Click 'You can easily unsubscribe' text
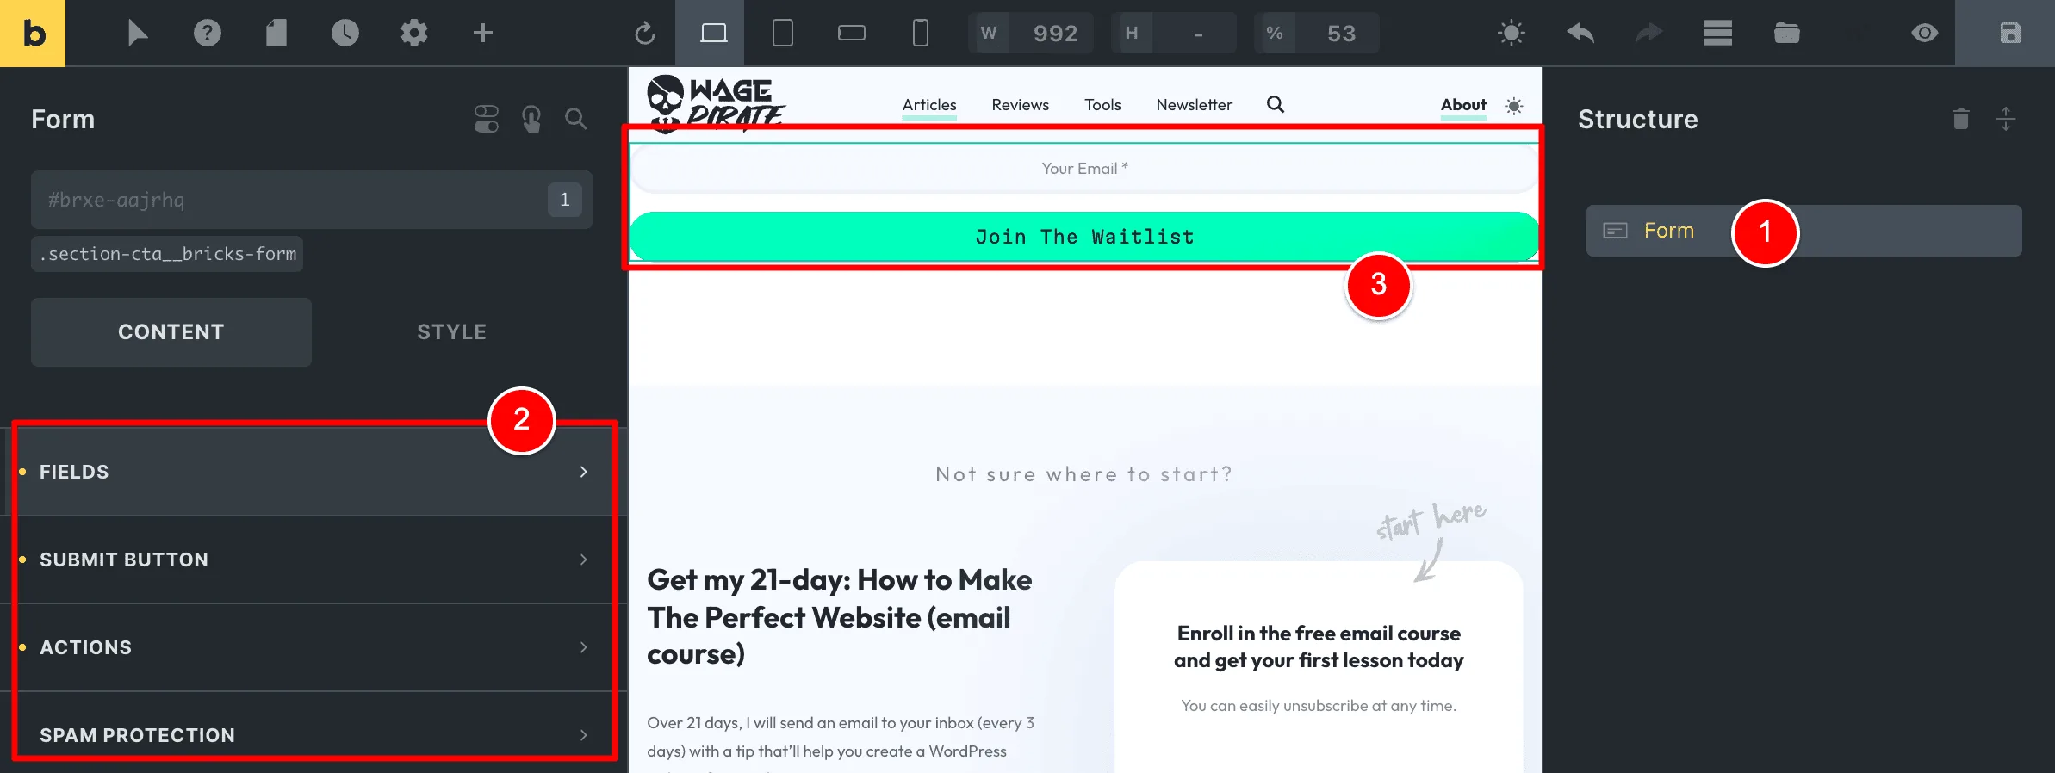Image resolution: width=2055 pixels, height=773 pixels. pyautogui.click(x=1319, y=706)
